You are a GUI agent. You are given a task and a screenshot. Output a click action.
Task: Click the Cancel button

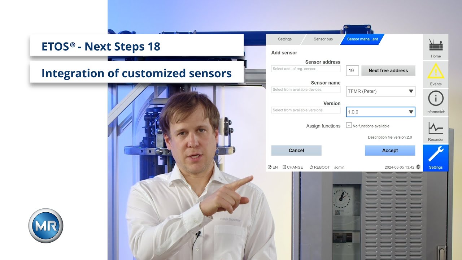pyautogui.click(x=296, y=151)
